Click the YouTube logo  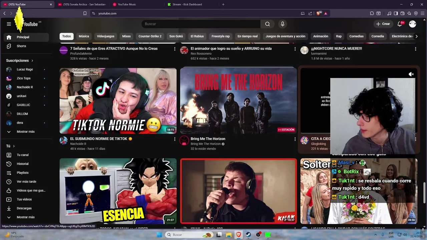[30, 24]
